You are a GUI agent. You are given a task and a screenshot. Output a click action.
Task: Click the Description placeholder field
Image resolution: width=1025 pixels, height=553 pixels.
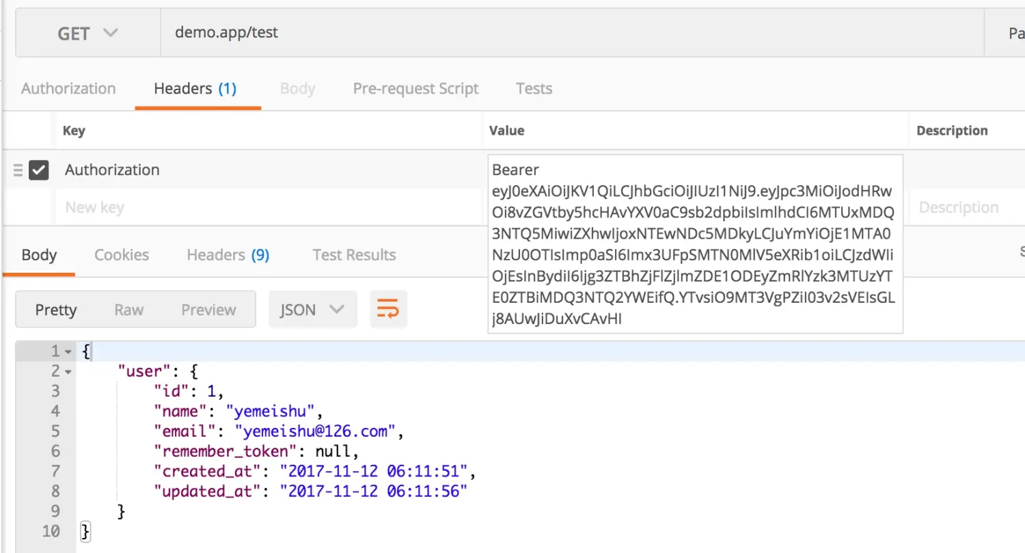pyautogui.click(x=958, y=207)
